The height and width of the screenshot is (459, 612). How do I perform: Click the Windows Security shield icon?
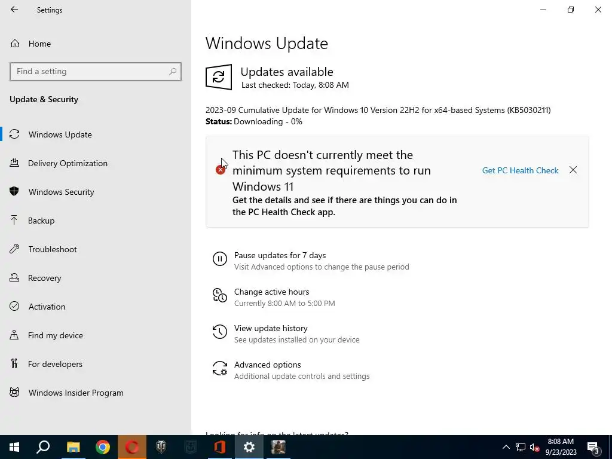click(14, 191)
